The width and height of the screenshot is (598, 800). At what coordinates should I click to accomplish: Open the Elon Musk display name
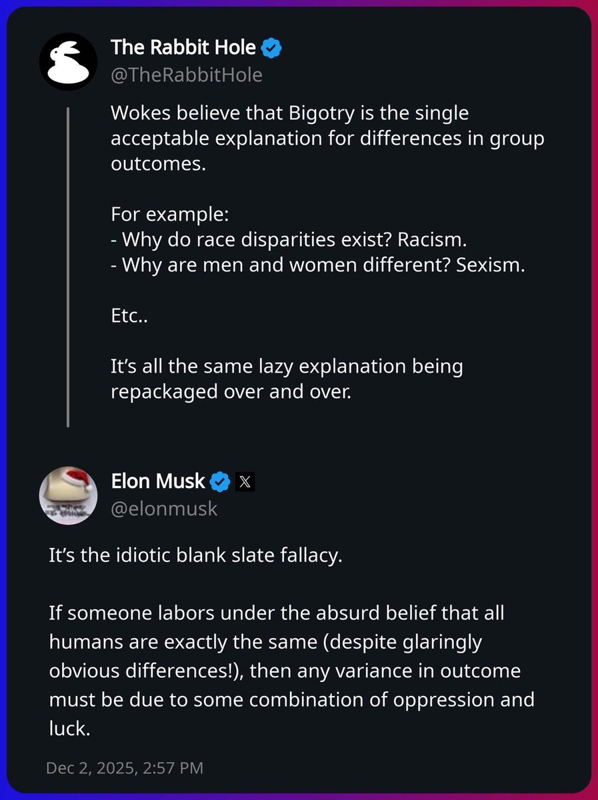(158, 480)
